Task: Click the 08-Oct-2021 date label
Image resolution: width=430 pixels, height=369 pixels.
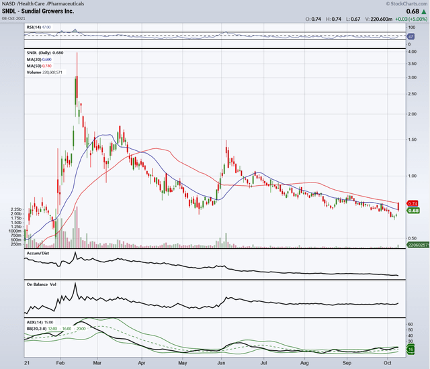Action: (13, 18)
